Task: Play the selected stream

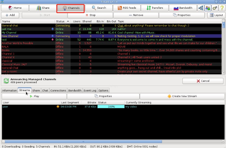Action: pyautogui.click(x=34, y=96)
